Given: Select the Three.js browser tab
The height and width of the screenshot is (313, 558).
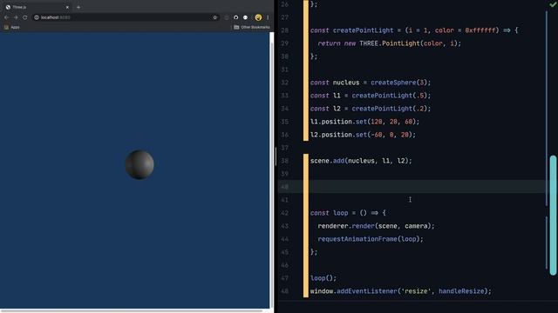Looking at the screenshot, I should click(x=36, y=7).
